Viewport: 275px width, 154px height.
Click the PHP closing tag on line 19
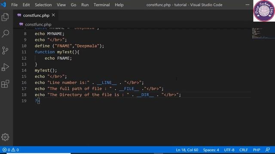[x=37, y=101]
